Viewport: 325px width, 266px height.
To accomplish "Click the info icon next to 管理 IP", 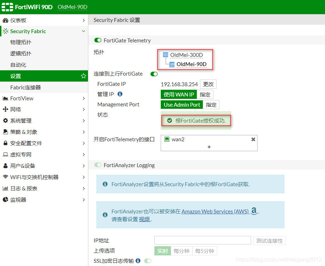I will click(x=120, y=94).
